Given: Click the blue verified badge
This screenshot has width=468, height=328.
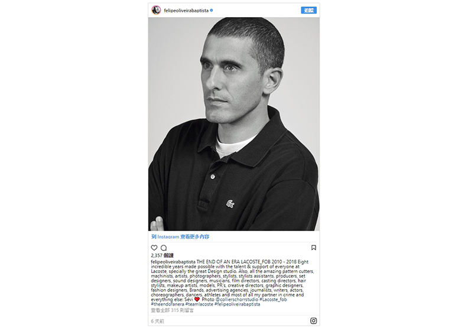Looking at the screenshot, I should pyautogui.click(x=212, y=10).
